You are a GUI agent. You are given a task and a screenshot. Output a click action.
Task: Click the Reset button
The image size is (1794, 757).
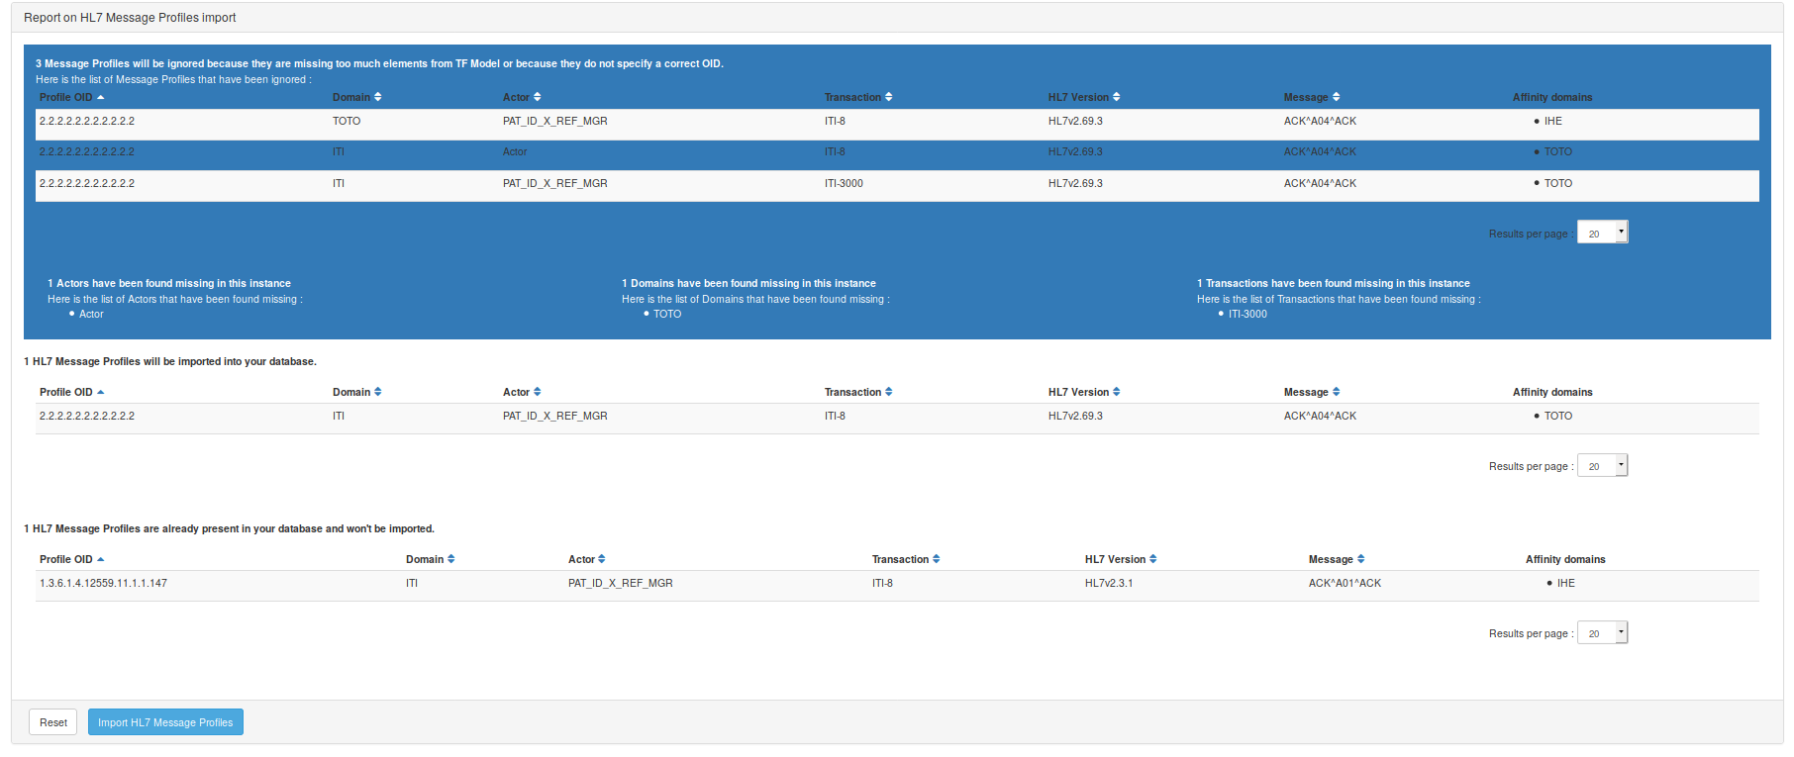tap(53, 722)
